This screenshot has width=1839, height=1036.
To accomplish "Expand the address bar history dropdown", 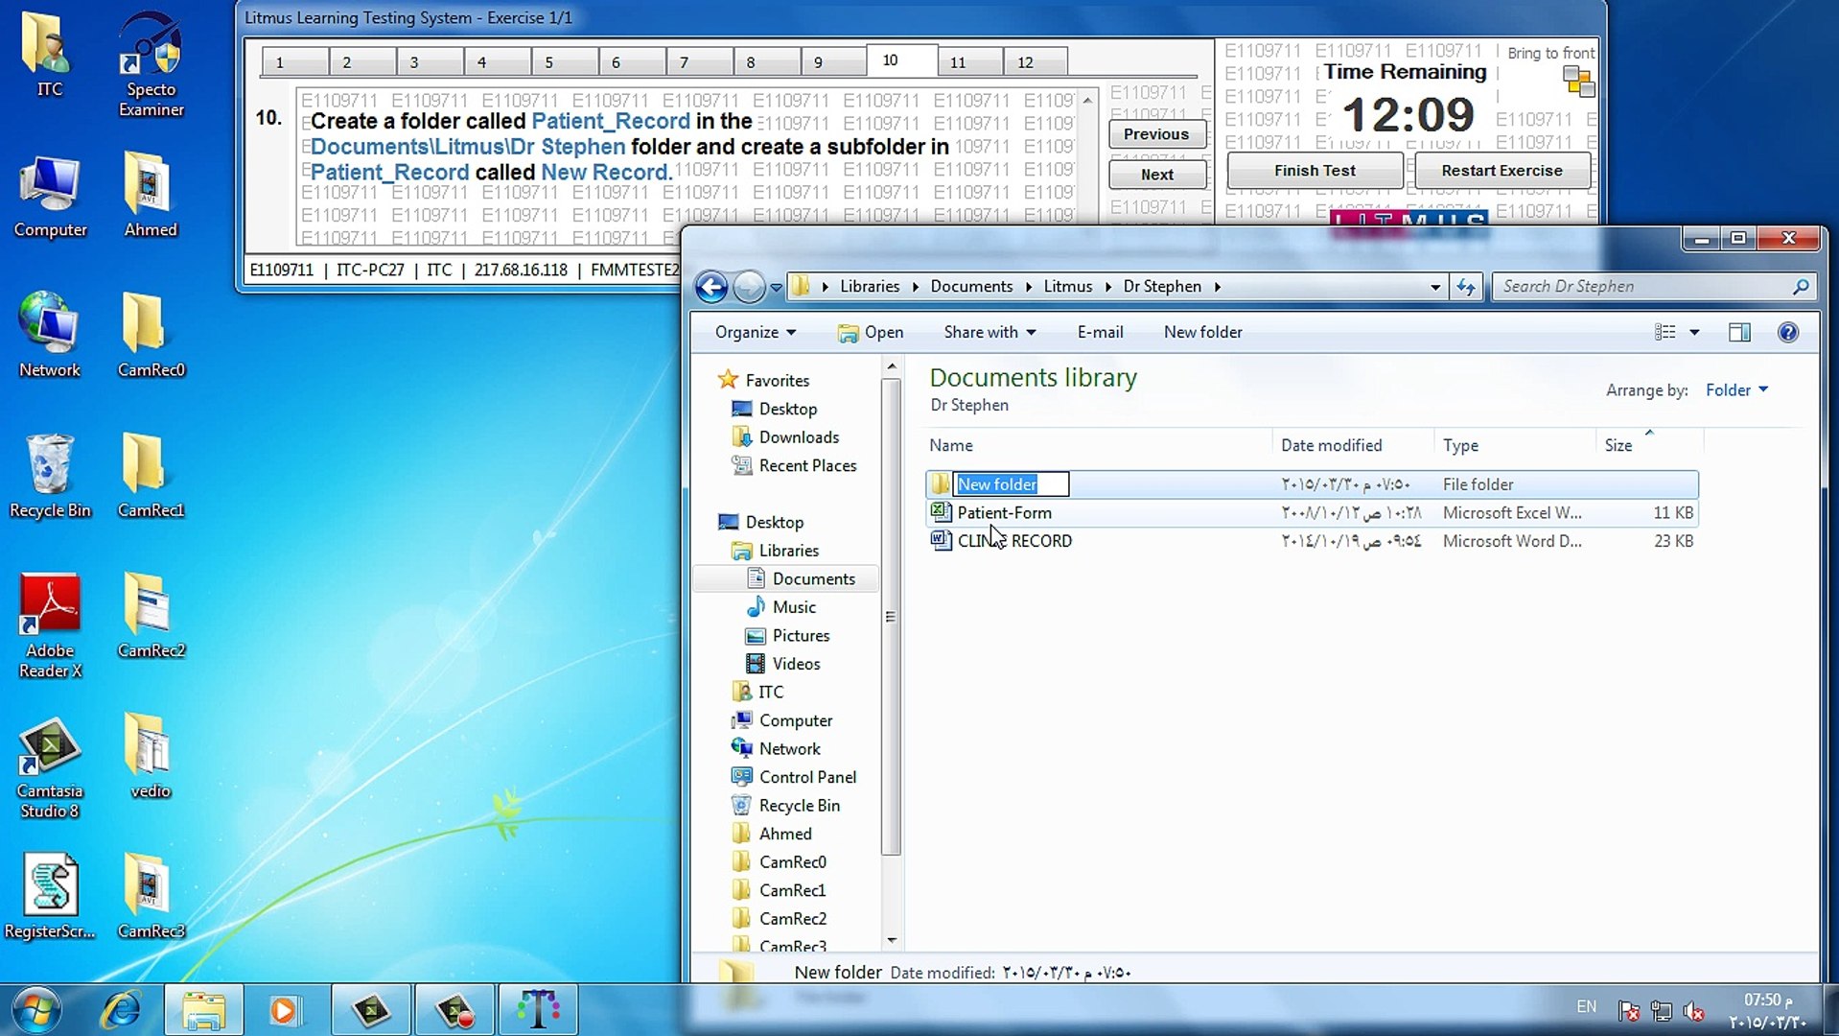I will pos(1435,286).
